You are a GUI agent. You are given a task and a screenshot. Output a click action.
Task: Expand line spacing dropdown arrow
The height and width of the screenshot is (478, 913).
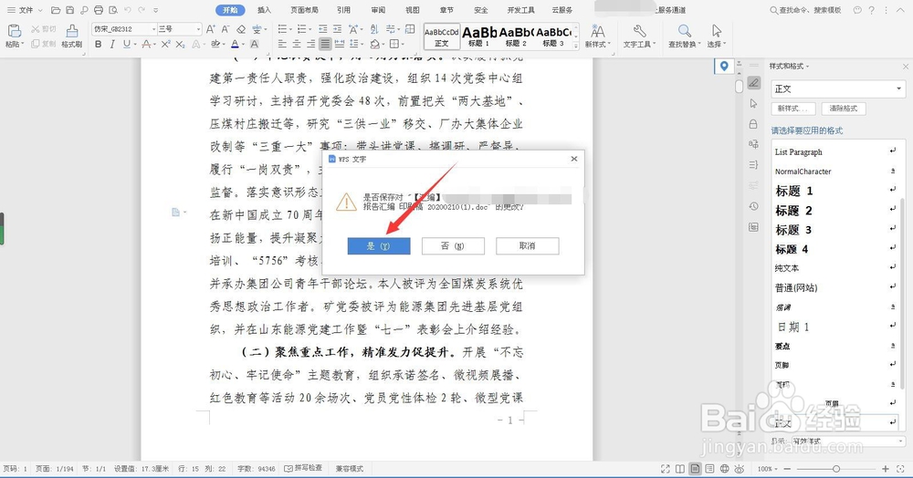click(x=362, y=44)
